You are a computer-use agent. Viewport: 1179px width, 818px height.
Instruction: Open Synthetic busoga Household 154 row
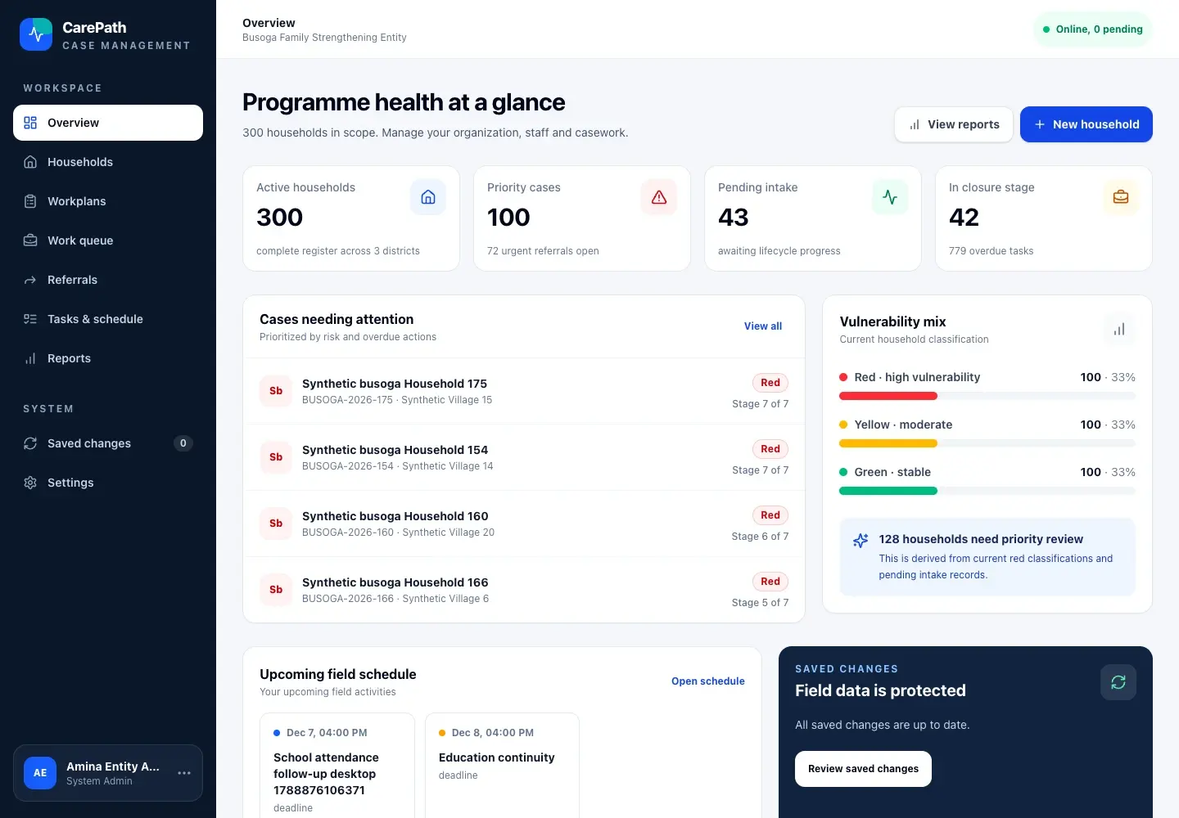coord(524,457)
